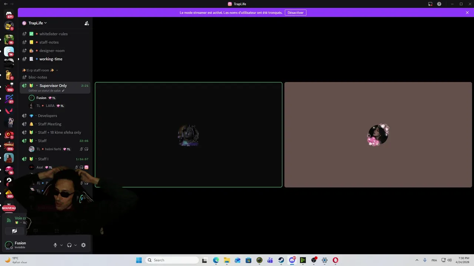Image resolution: width=474 pixels, height=266 pixels.
Task: Click helmi ferhi in Staff channel
Action: click(59, 149)
